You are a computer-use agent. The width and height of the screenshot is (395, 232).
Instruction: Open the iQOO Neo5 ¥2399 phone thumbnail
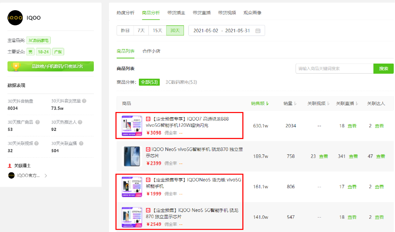pos(132,156)
